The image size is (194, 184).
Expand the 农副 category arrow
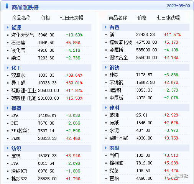pyautogui.click(x=106, y=148)
